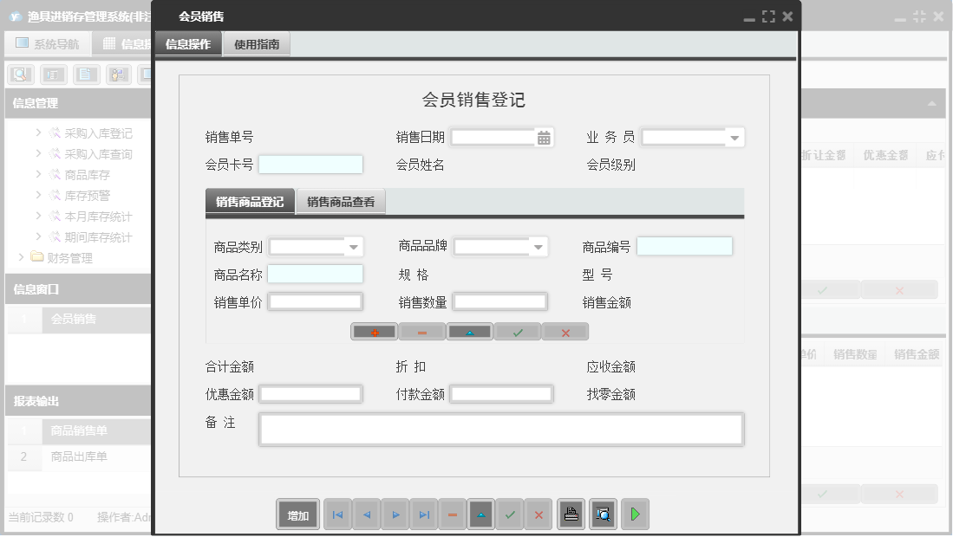953x537 pixels.
Task: Click the blue triangle edit icon in product area
Action: [x=469, y=331]
